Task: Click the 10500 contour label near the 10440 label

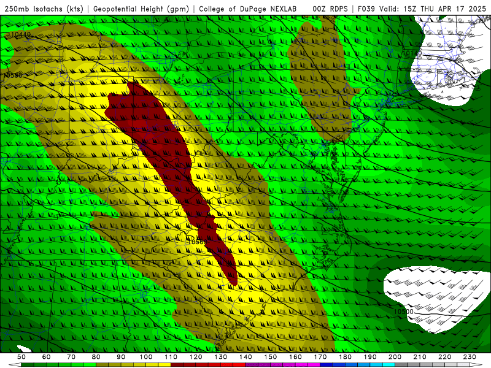Action: point(12,75)
